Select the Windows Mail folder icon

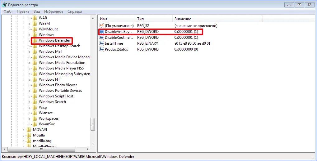pos(35,51)
